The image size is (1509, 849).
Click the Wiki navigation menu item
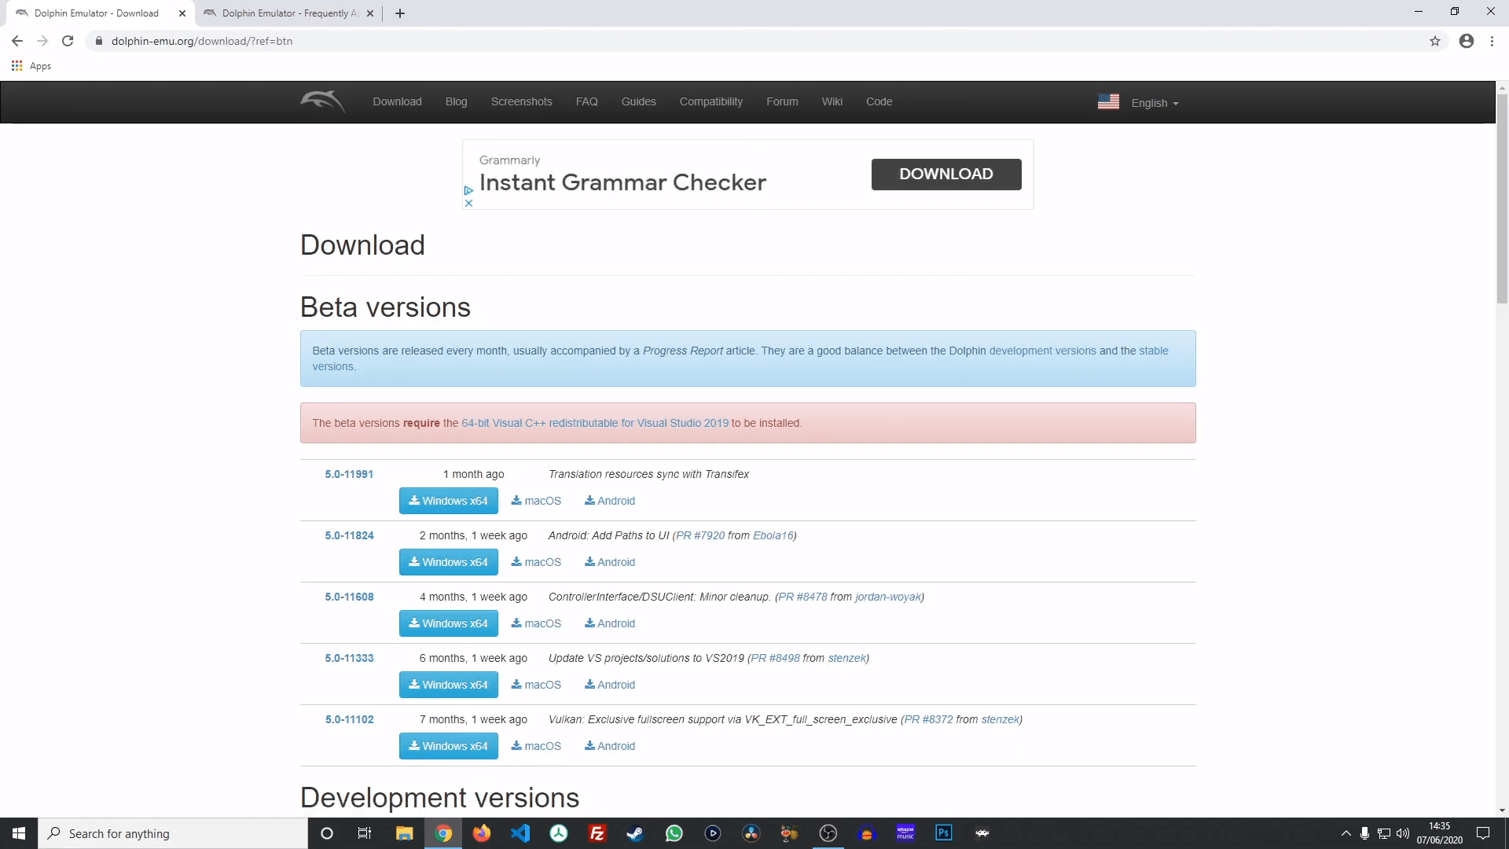[832, 101]
